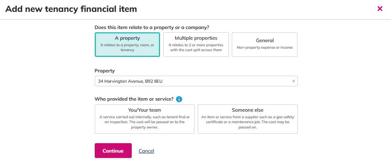
Task: Click the cost split across properties description
Action: tap(196, 47)
